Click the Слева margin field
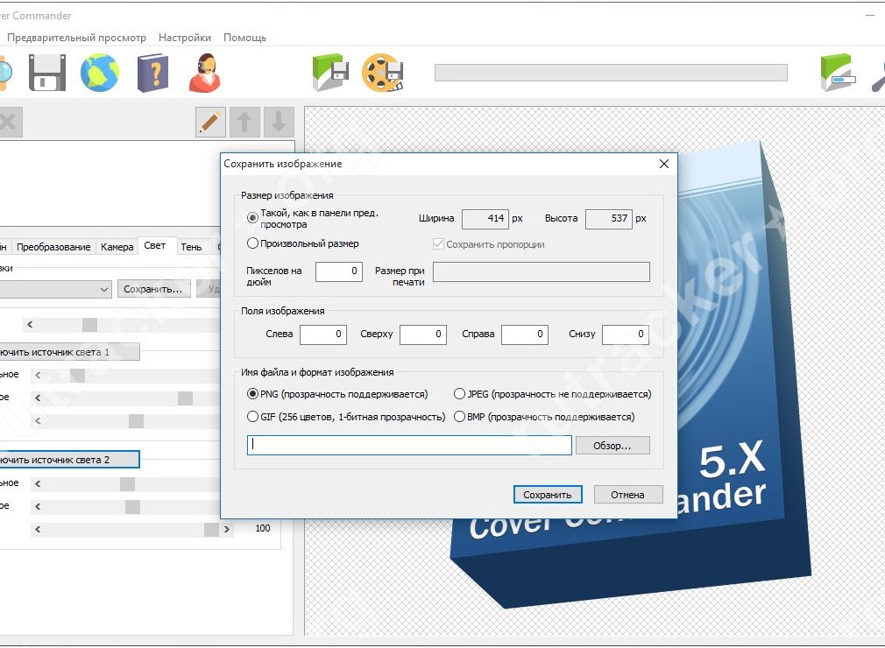The width and height of the screenshot is (885, 648). pyautogui.click(x=322, y=334)
